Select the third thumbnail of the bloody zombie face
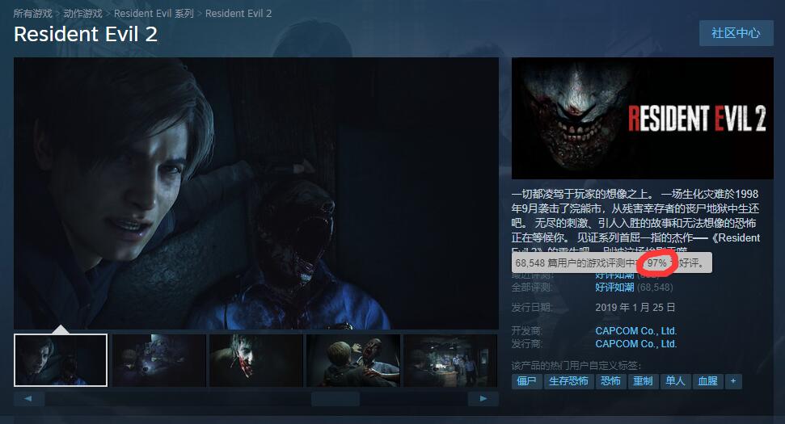The image size is (785, 424). (x=255, y=360)
